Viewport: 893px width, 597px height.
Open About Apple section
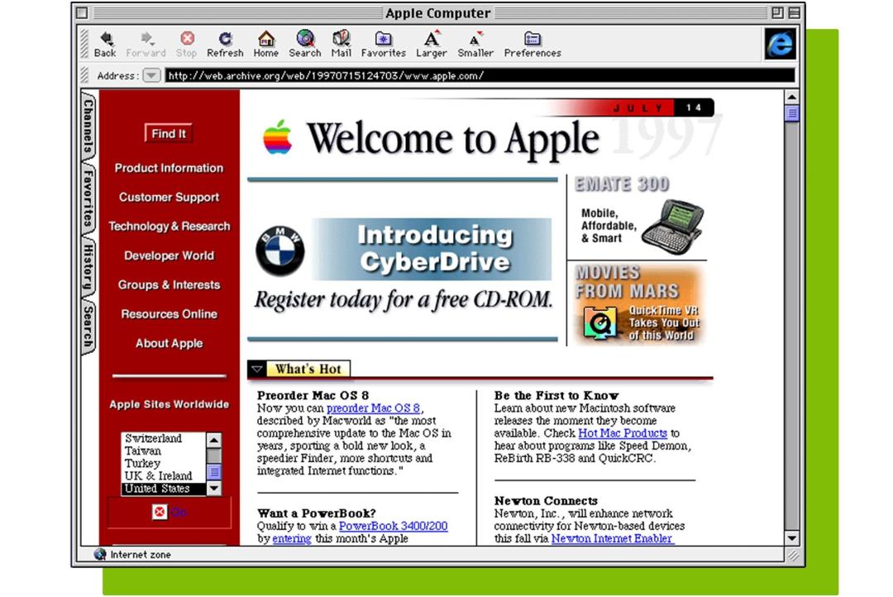click(x=170, y=343)
